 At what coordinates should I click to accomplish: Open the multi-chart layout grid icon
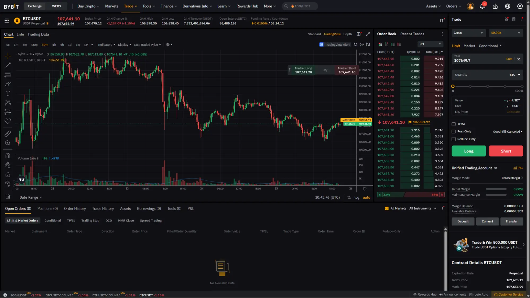[x=359, y=34]
